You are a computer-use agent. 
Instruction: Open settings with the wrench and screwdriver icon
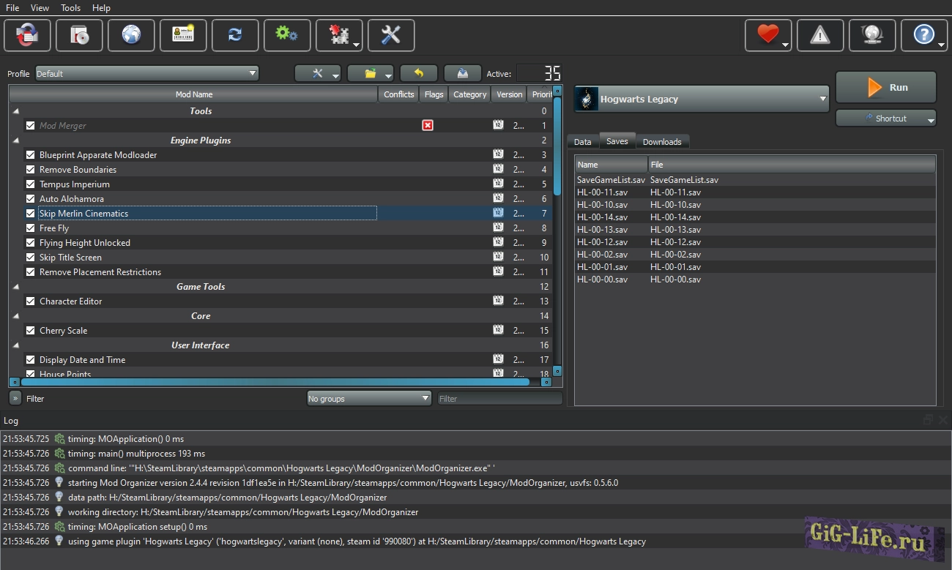(391, 35)
